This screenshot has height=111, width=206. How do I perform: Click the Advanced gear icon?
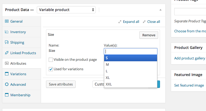coord(7,84)
